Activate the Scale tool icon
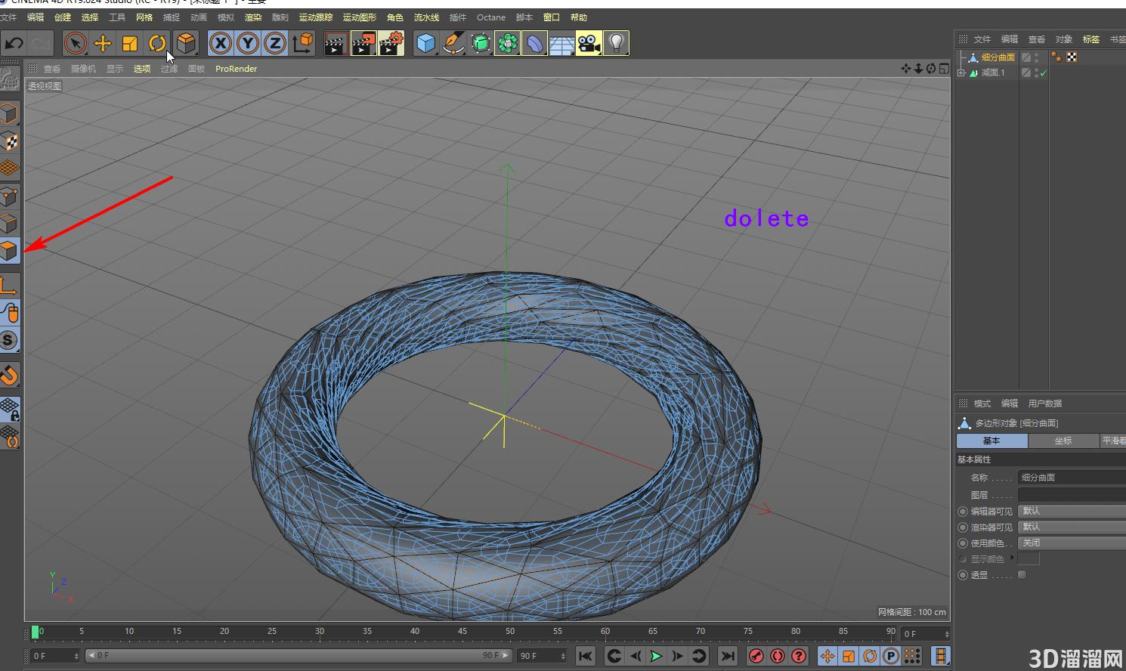The image size is (1126, 671). pyautogui.click(x=129, y=43)
